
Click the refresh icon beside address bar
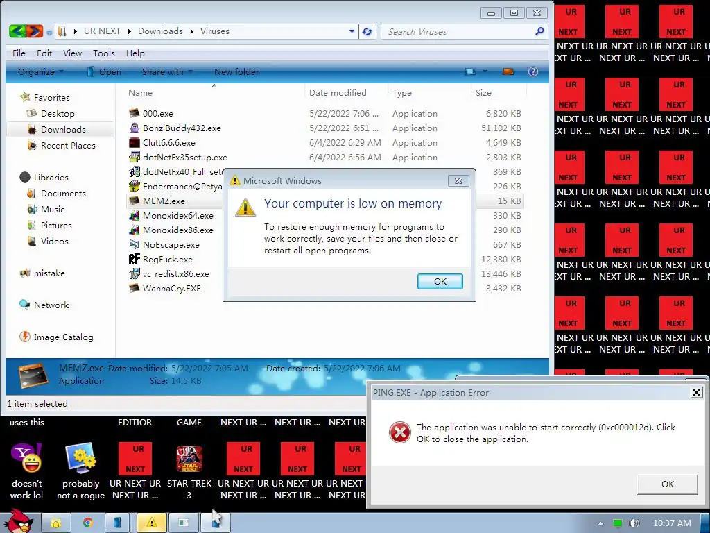367,31
